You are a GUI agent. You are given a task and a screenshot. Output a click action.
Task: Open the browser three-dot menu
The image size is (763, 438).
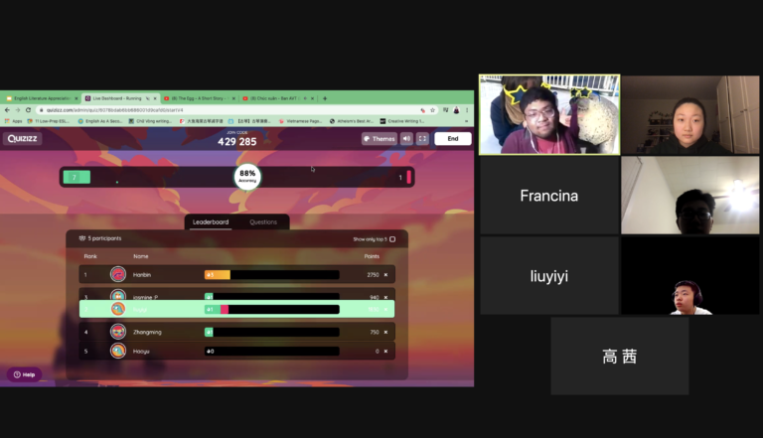[467, 110]
